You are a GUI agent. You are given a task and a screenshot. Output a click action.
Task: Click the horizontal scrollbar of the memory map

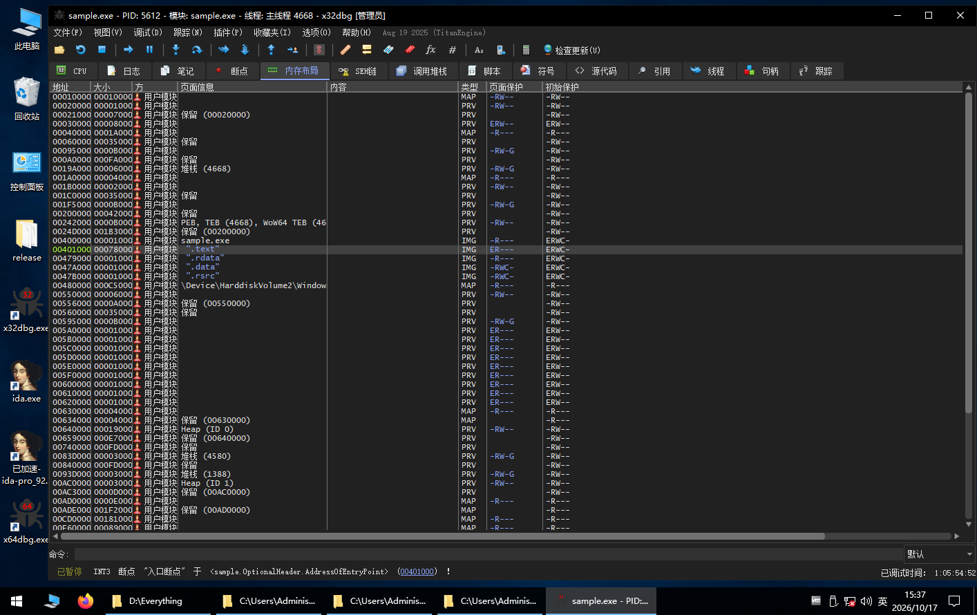(x=442, y=536)
